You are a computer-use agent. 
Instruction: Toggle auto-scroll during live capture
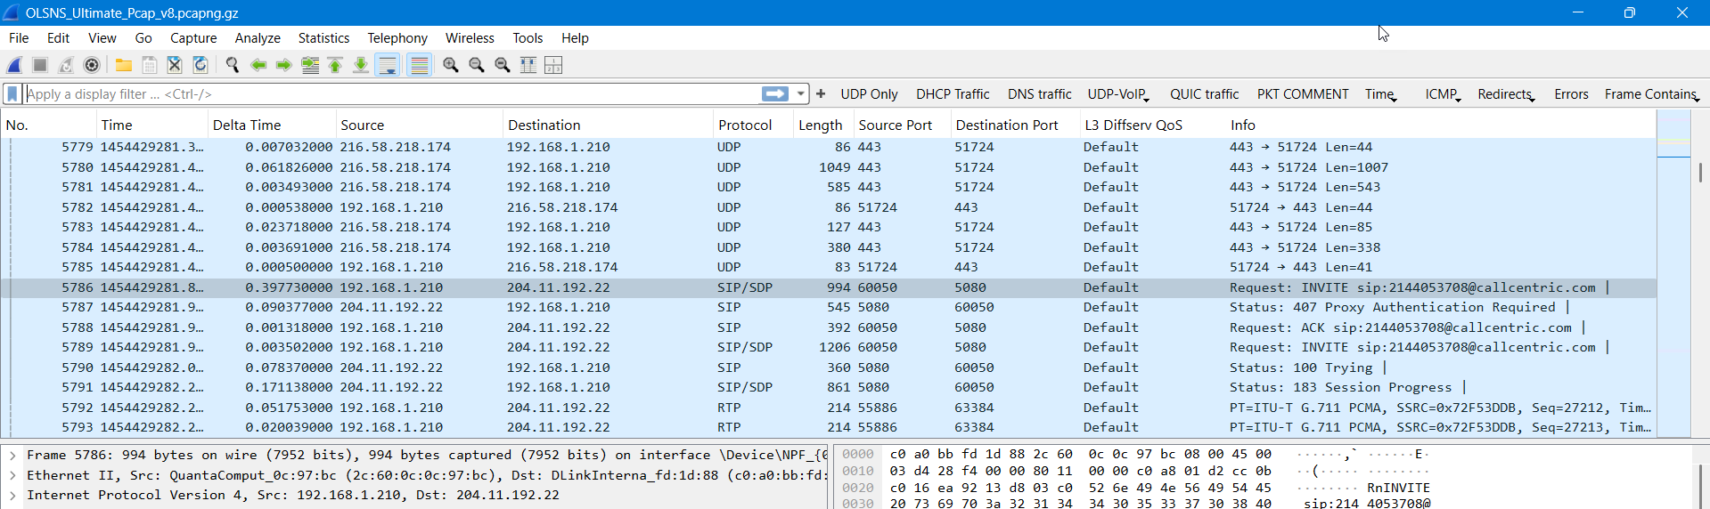click(388, 65)
